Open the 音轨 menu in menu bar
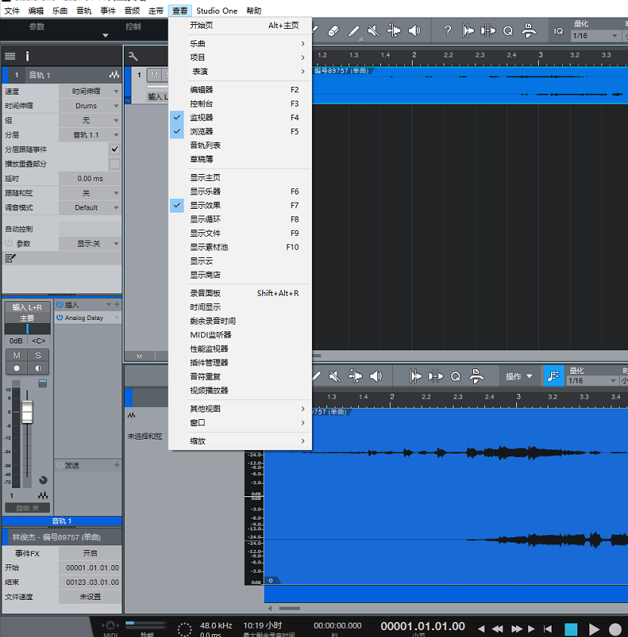This screenshot has height=637, width=628. coord(84,11)
